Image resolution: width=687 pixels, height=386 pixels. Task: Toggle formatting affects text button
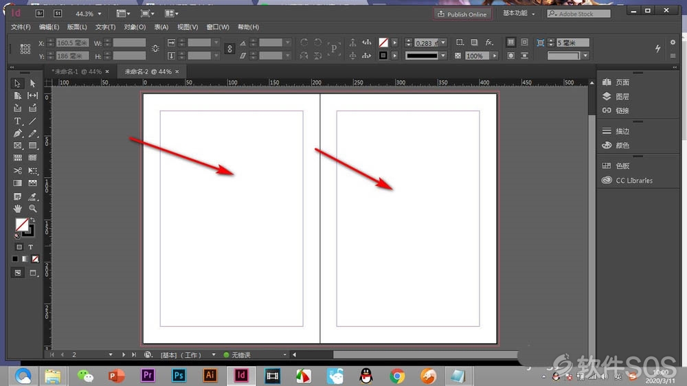coord(31,247)
